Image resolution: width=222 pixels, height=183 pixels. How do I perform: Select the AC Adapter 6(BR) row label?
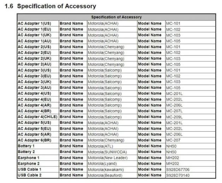34,140
